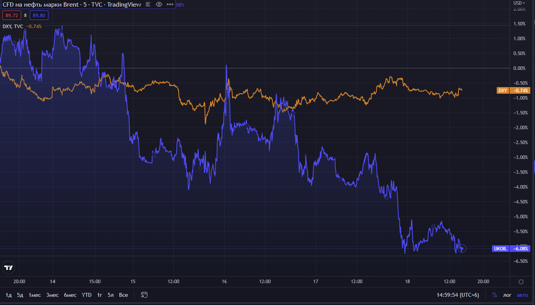The height and width of the screenshot is (305, 535).
Task: Set range to 6мес
Action: tap(70, 295)
